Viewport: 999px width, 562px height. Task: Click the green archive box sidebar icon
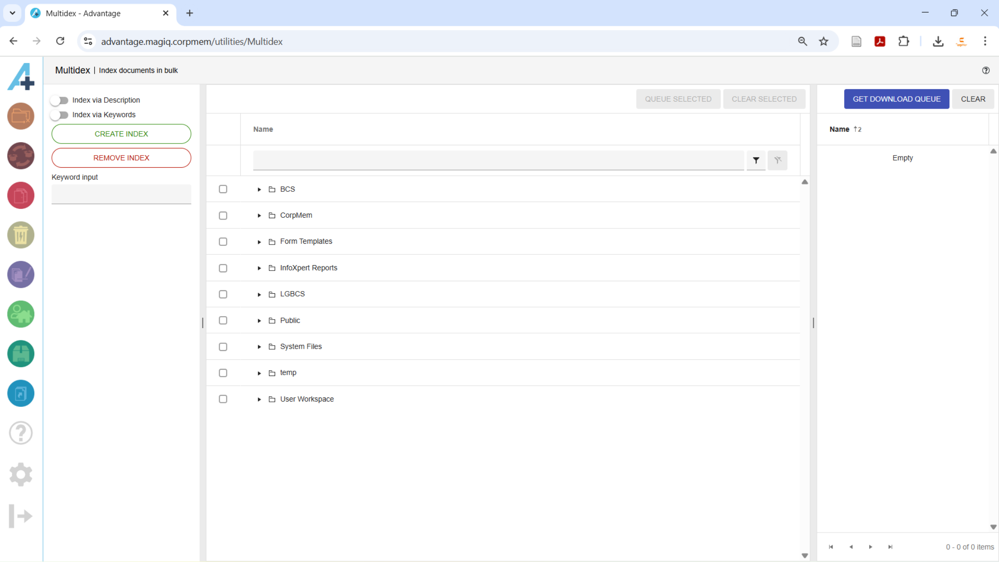21,354
